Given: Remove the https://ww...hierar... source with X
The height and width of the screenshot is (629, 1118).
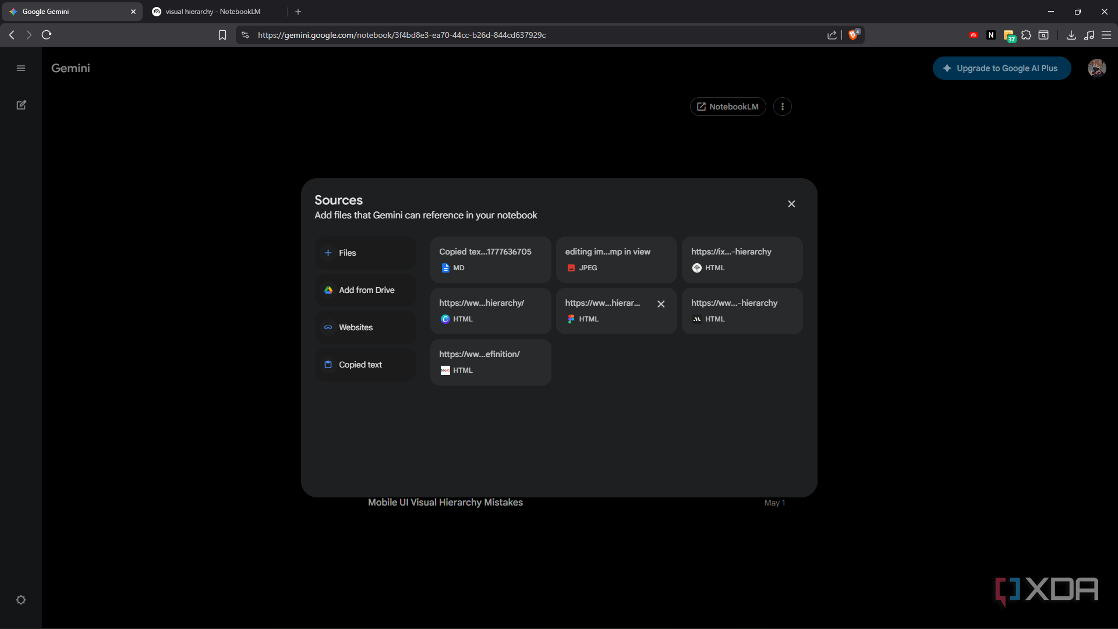Looking at the screenshot, I should pyautogui.click(x=661, y=304).
